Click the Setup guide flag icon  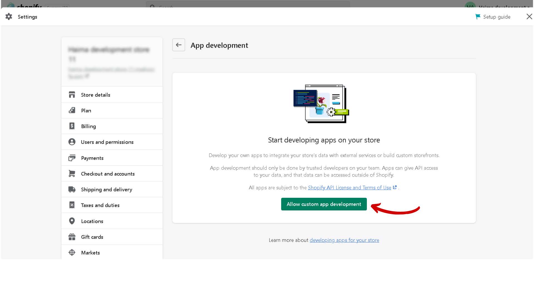click(478, 17)
